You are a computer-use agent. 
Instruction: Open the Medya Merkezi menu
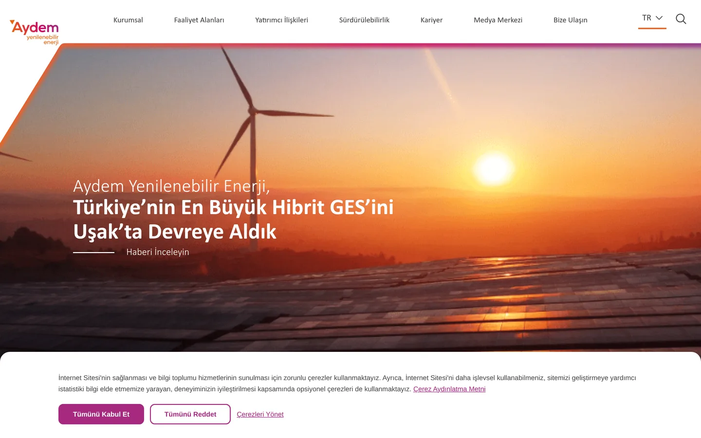click(x=498, y=20)
